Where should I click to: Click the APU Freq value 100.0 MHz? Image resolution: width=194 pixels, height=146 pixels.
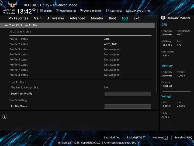click(167, 45)
